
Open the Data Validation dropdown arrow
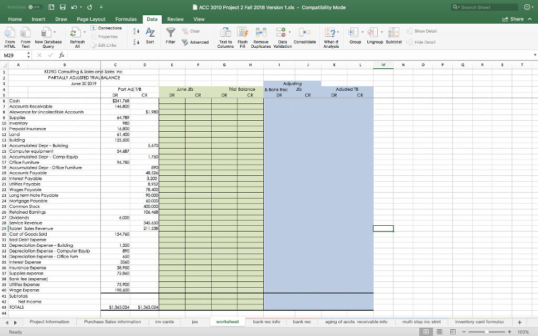coord(290,32)
